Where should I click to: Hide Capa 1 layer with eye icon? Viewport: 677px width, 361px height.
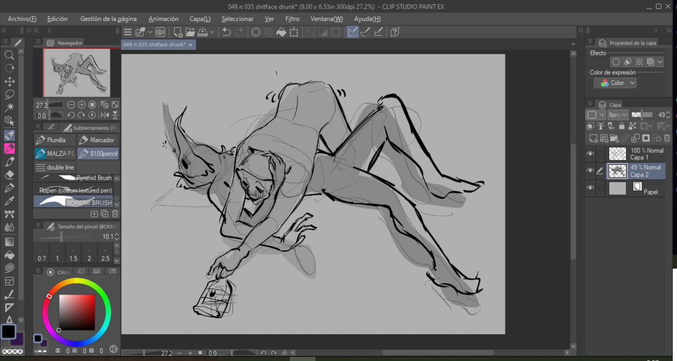point(590,154)
